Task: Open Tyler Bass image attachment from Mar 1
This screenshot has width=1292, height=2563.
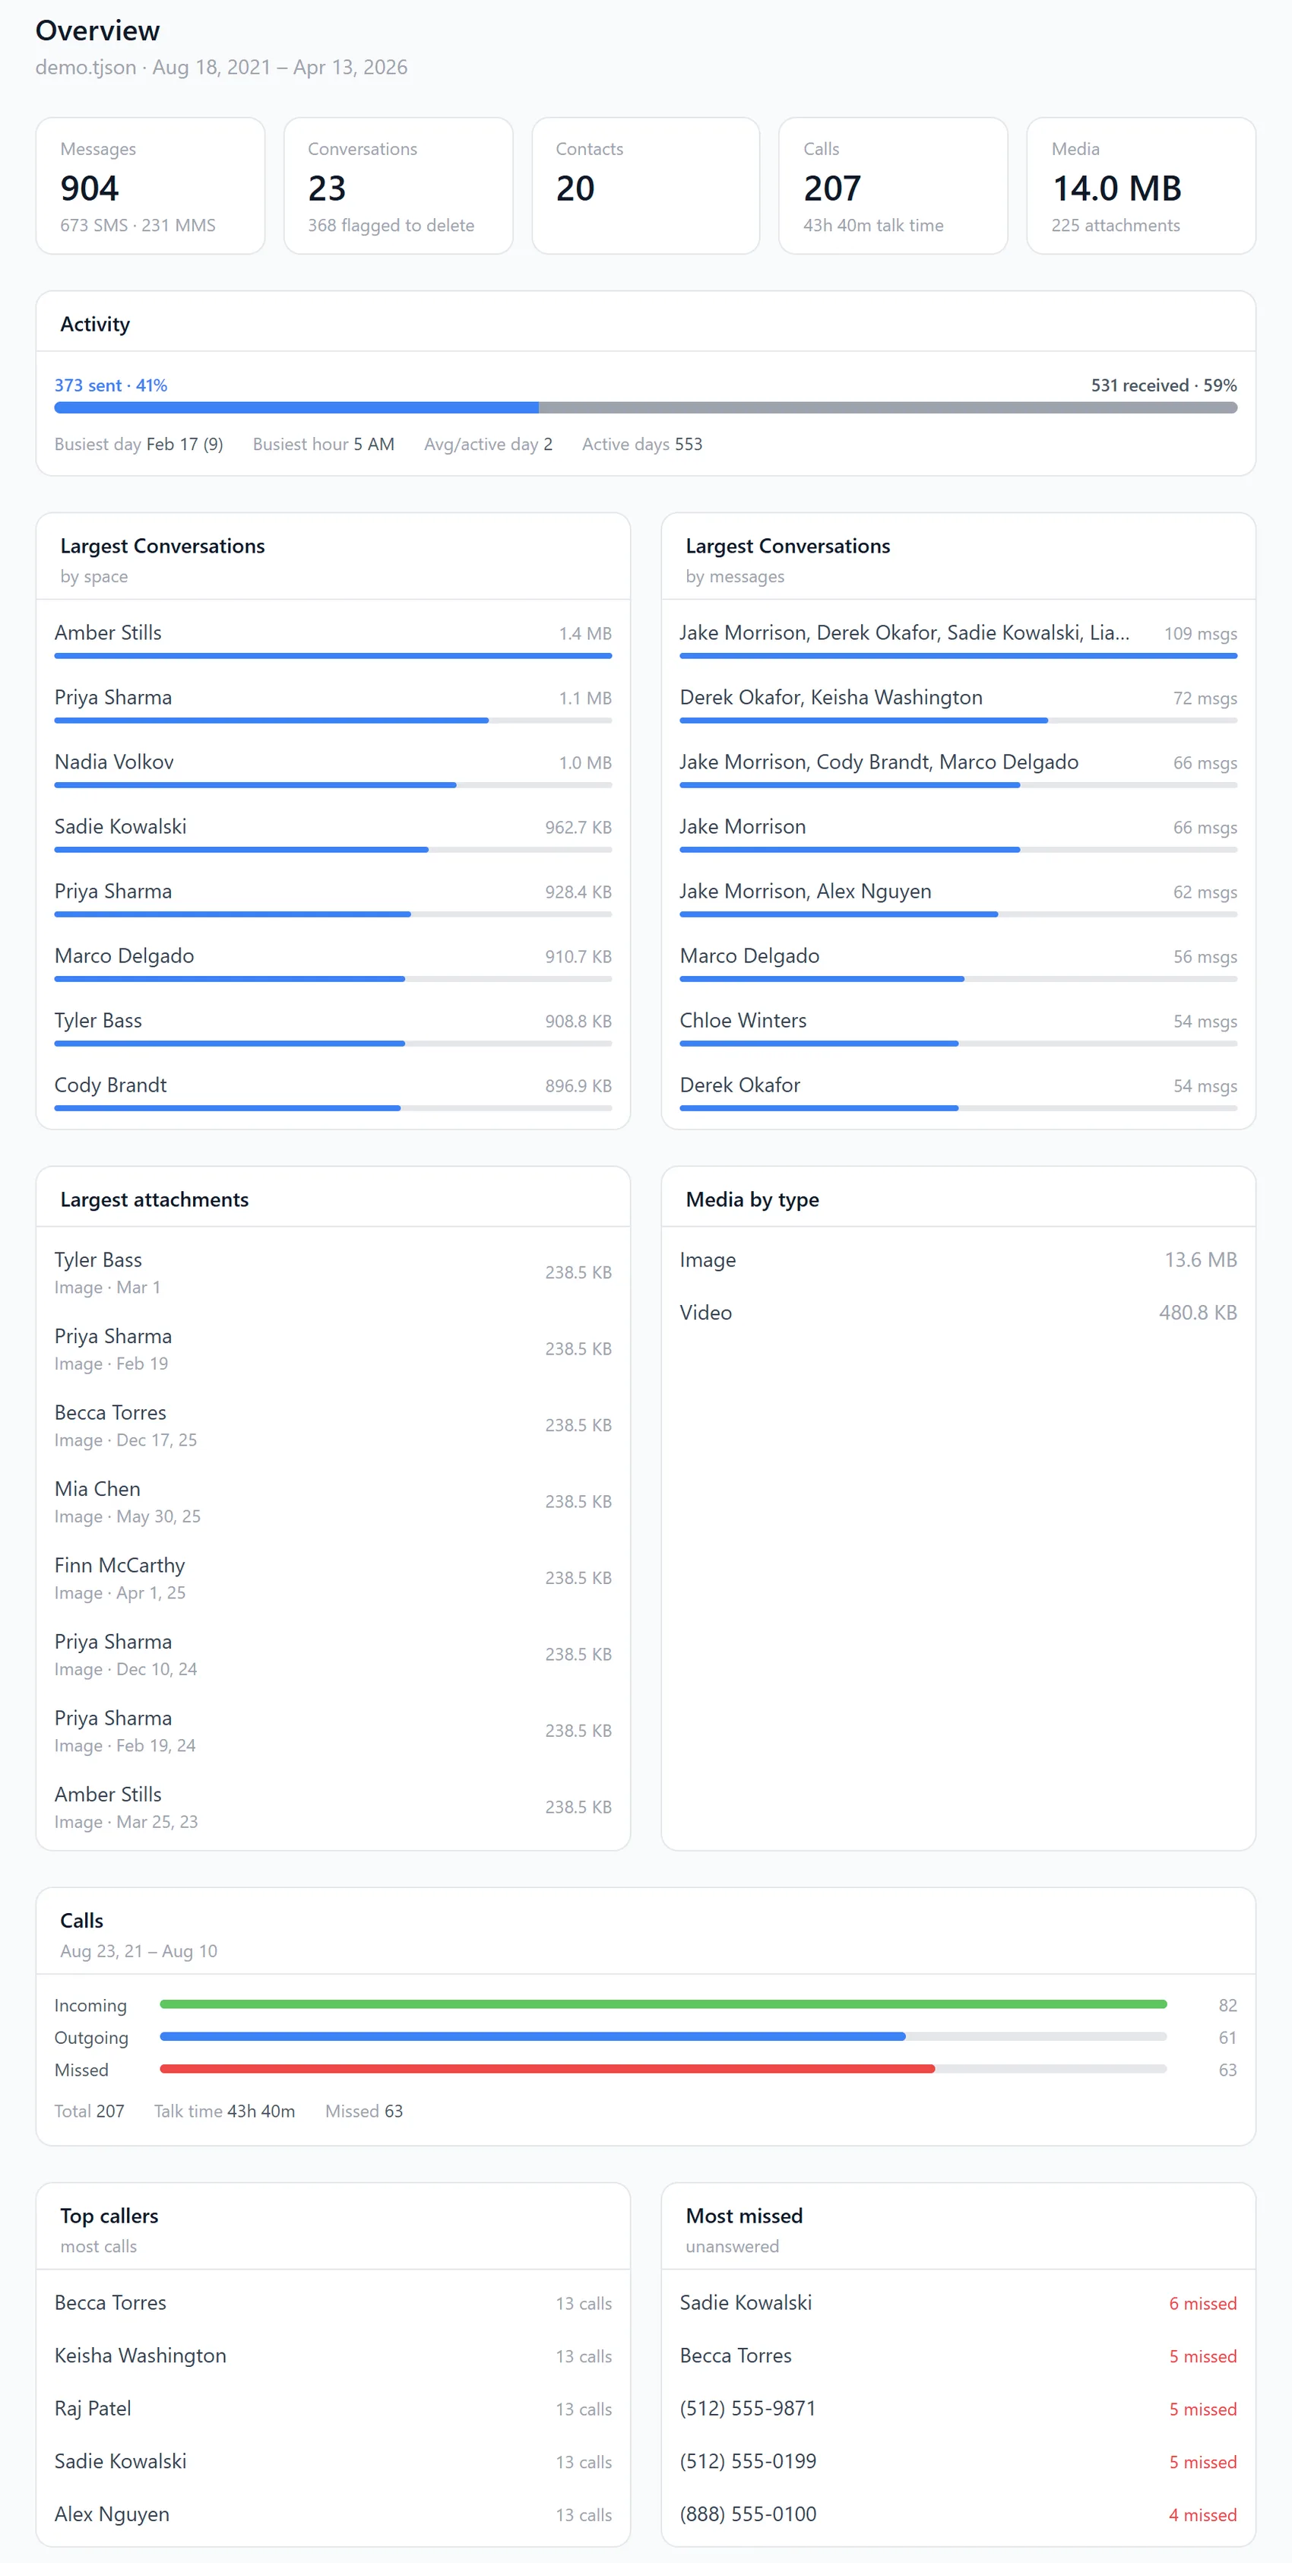Action: [333, 1272]
